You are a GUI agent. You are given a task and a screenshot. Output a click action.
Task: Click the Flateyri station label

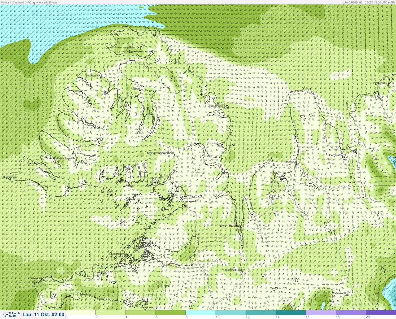pos(77,91)
